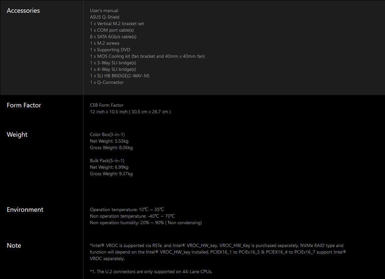Click the Form Factor section heading
This screenshot has height=279, width=385.
click(x=24, y=105)
